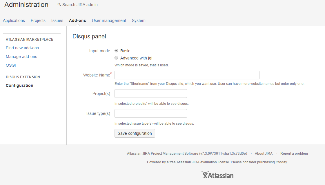This screenshot has height=185, width=325.
Task: Click the Administration title
Action: (x=26, y=5)
